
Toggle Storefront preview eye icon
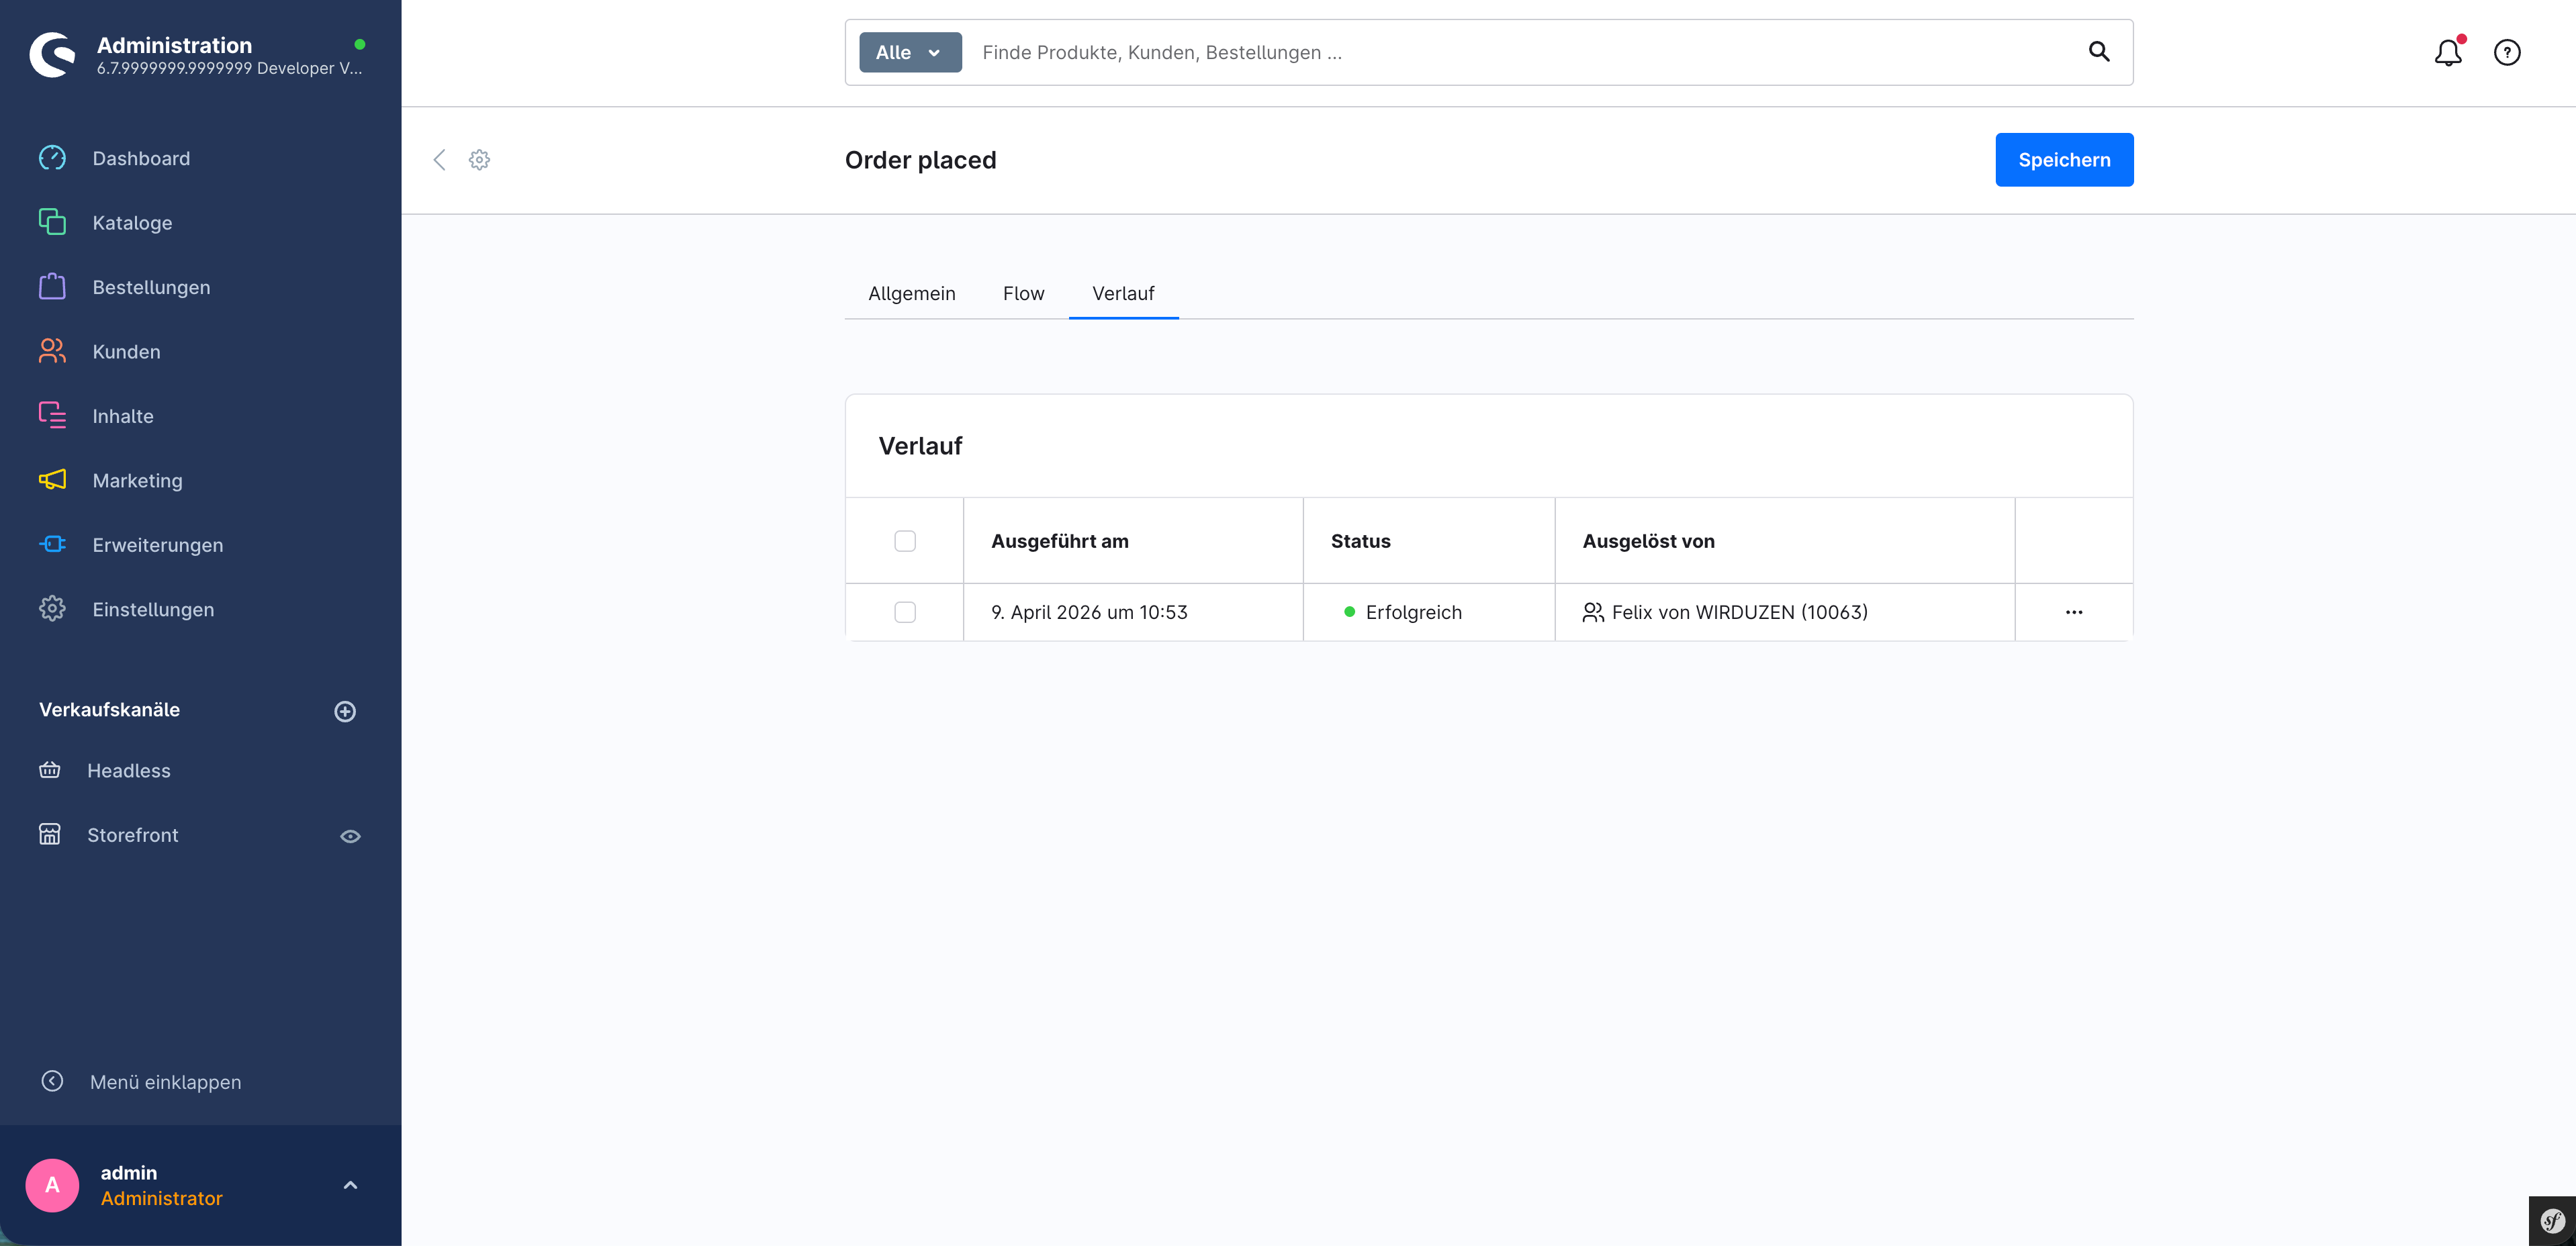click(350, 836)
